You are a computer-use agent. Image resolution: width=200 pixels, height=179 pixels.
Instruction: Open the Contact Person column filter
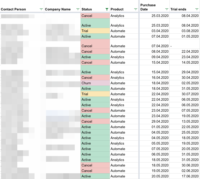[41, 9]
